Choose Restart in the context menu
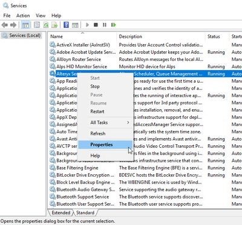242x225 pixels. coord(105,112)
